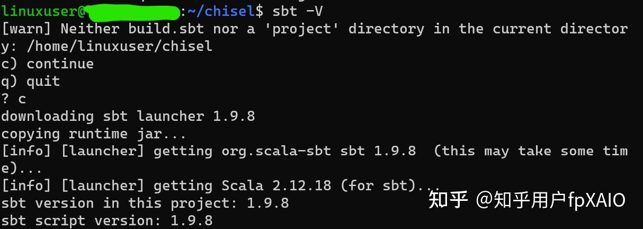Screen dimensions: 643x229
Task: Click the "sbt script version: 1.9.8" line
Action: [x=106, y=221]
